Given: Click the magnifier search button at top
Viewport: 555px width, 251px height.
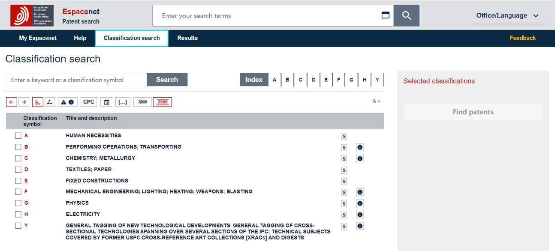Looking at the screenshot, I should (407, 16).
